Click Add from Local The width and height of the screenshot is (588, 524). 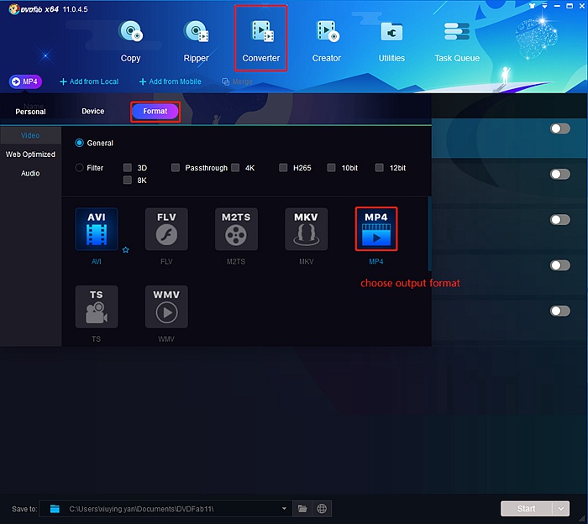point(89,81)
